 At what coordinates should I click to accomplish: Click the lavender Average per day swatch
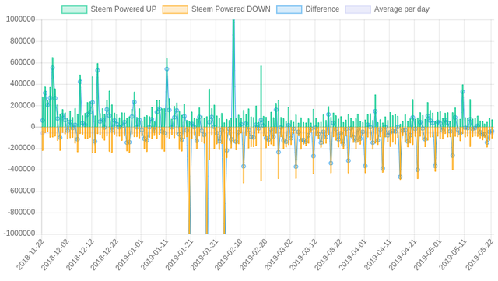click(x=358, y=9)
